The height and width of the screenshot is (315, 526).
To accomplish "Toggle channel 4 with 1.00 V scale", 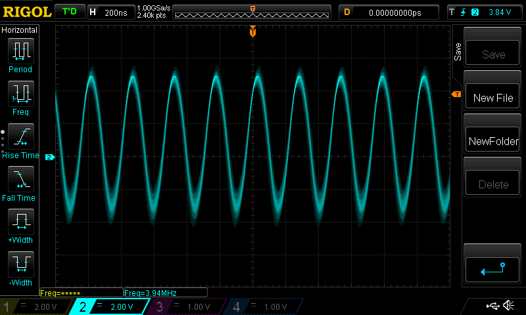I will (264, 306).
